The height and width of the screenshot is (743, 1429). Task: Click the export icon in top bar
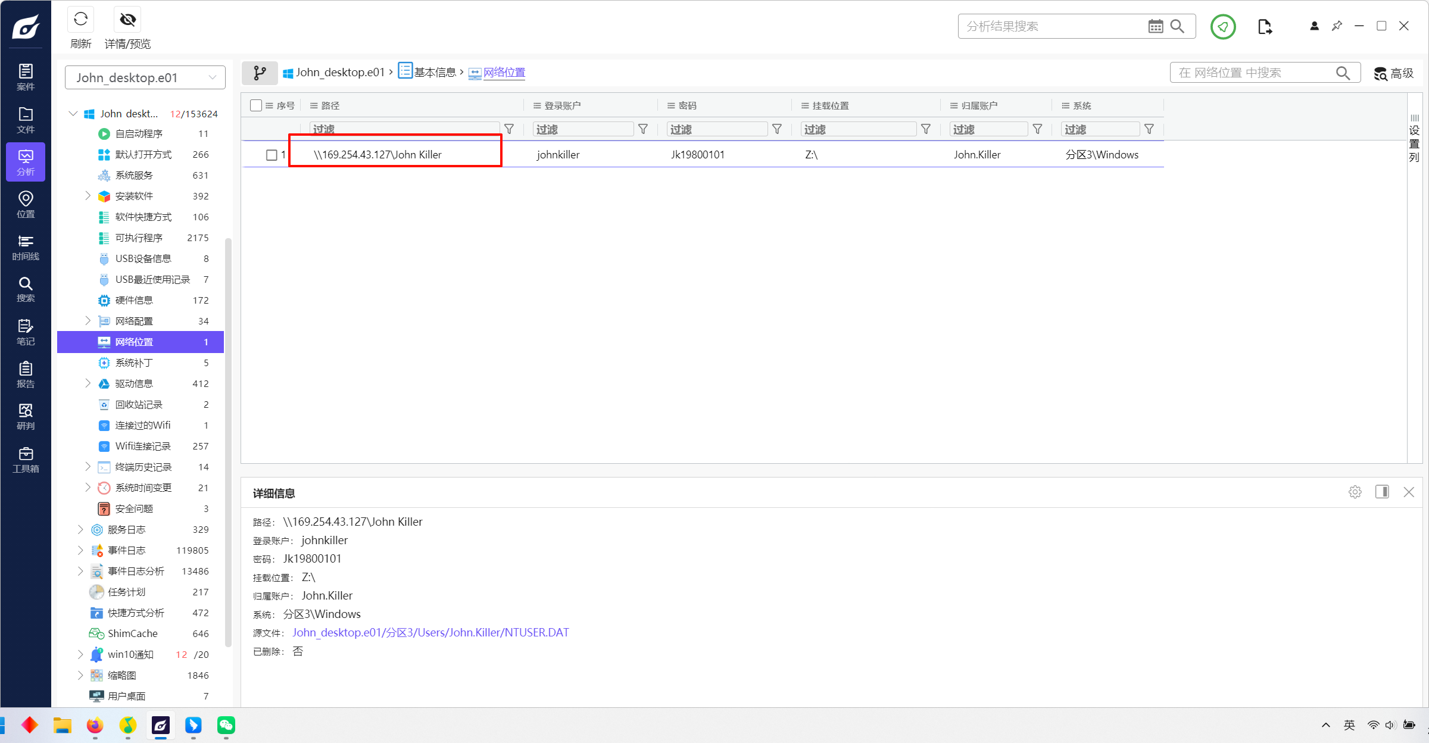point(1265,27)
